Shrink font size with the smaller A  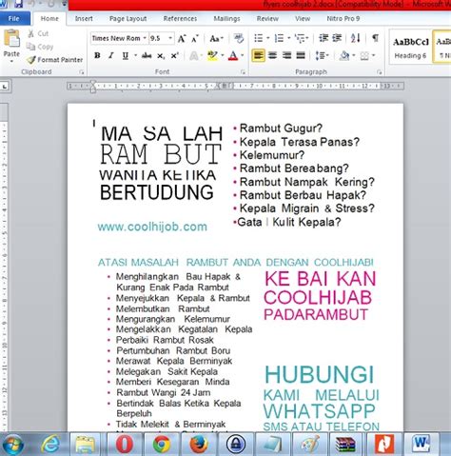(x=195, y=39)
